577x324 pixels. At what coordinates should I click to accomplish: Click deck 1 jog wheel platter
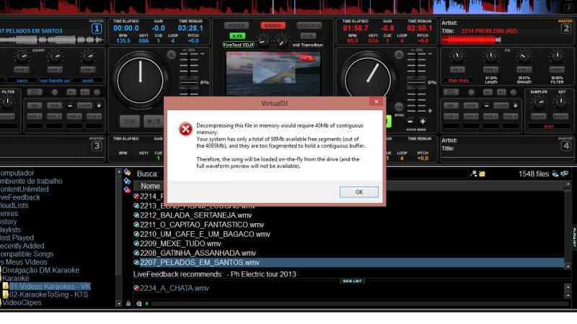(x=140, y=80)
